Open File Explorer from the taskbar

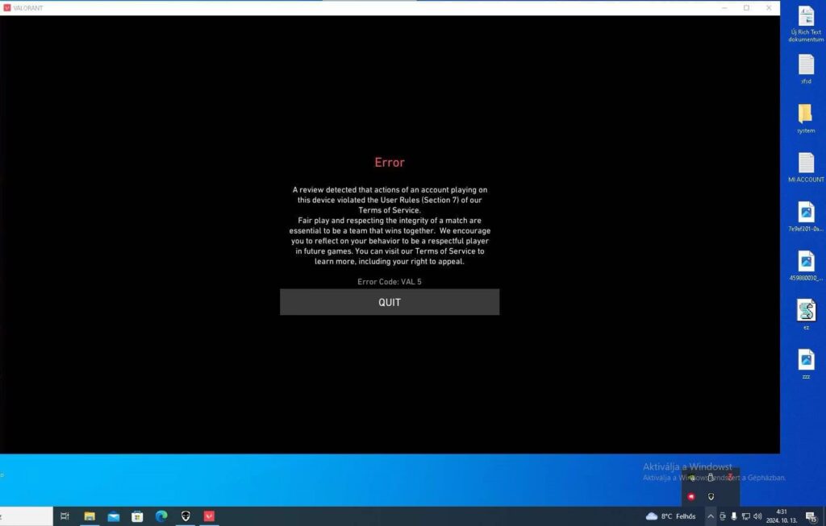[90, 516]
